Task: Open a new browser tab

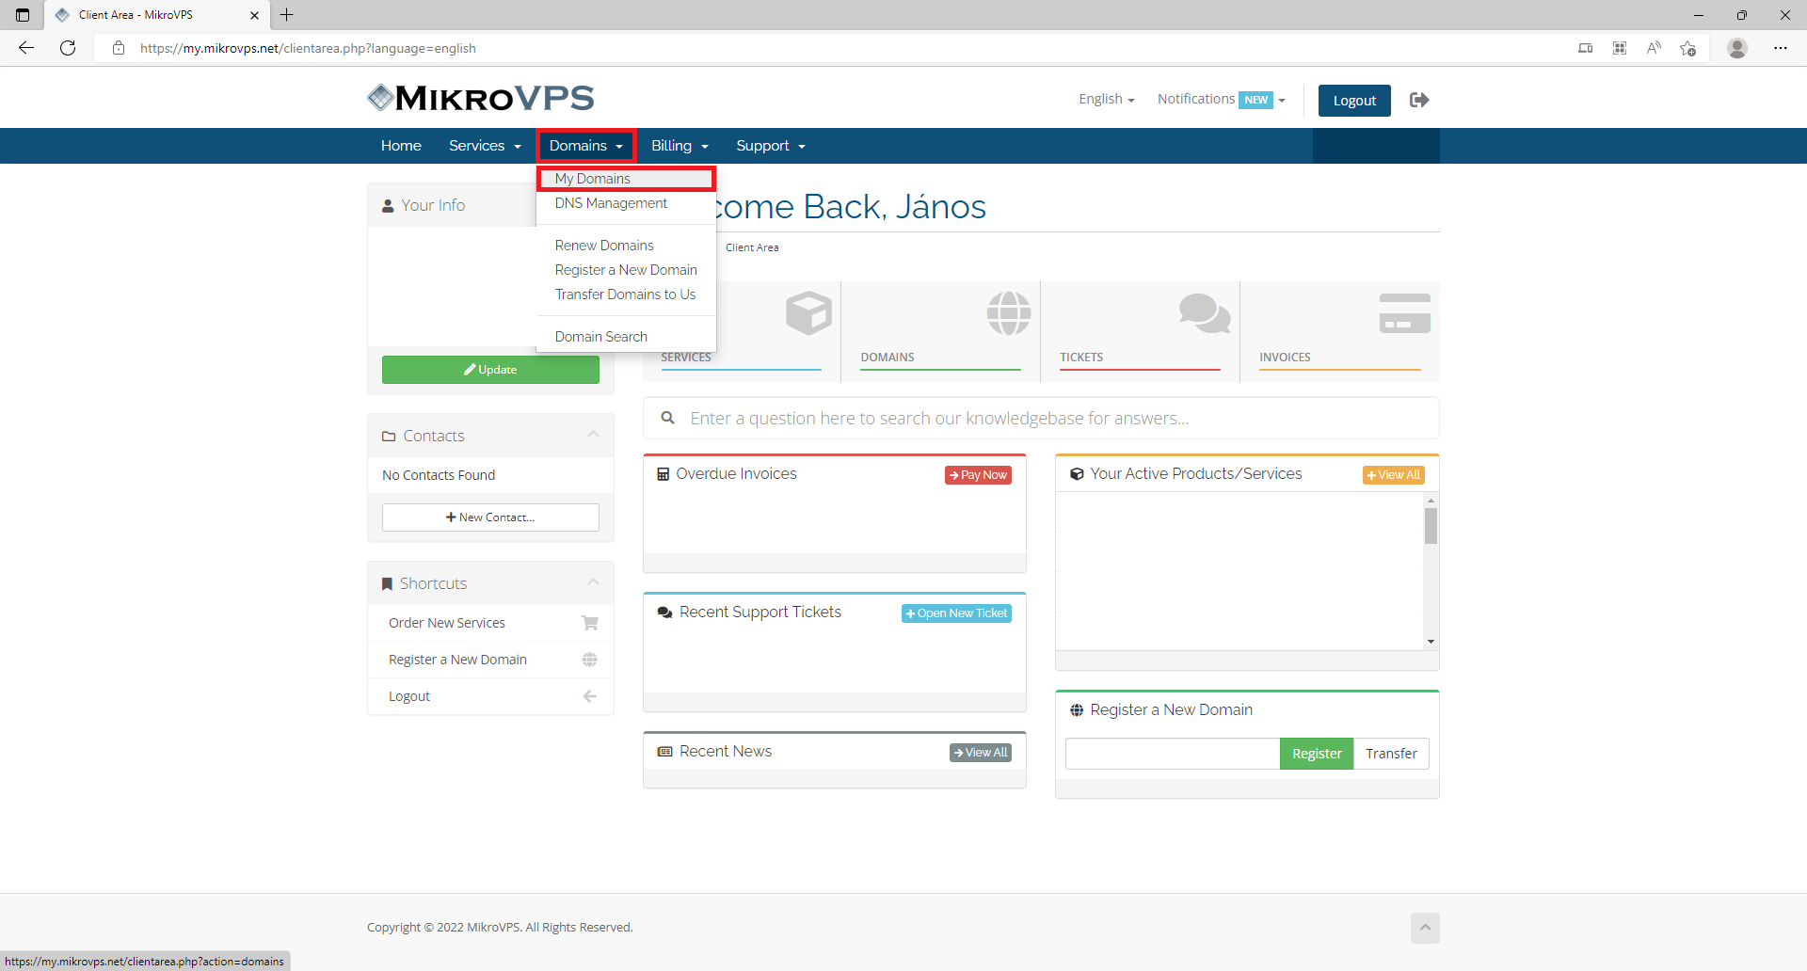Action: click(x=287, y=15)
